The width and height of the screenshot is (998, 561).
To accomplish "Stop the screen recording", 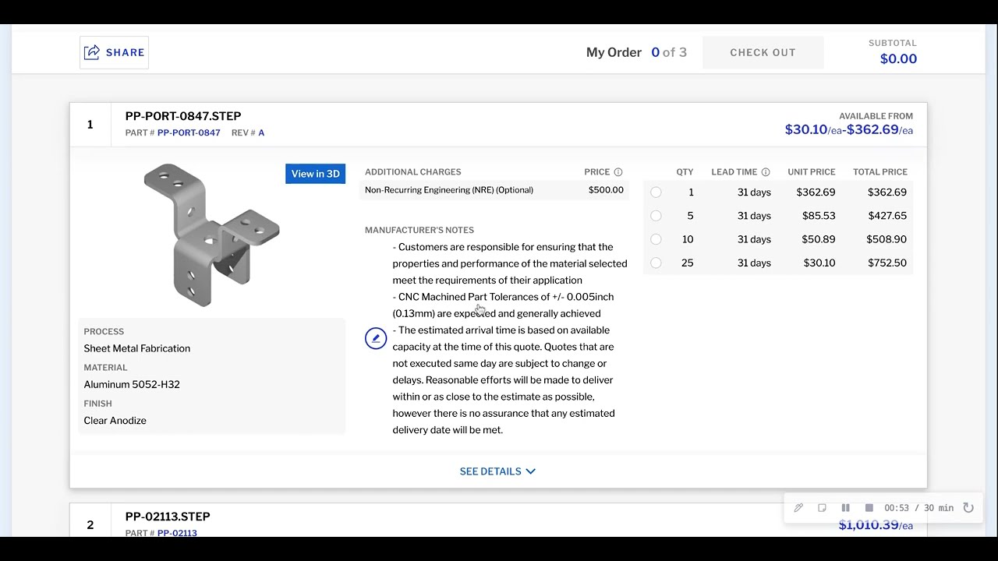I will (869, 508).
